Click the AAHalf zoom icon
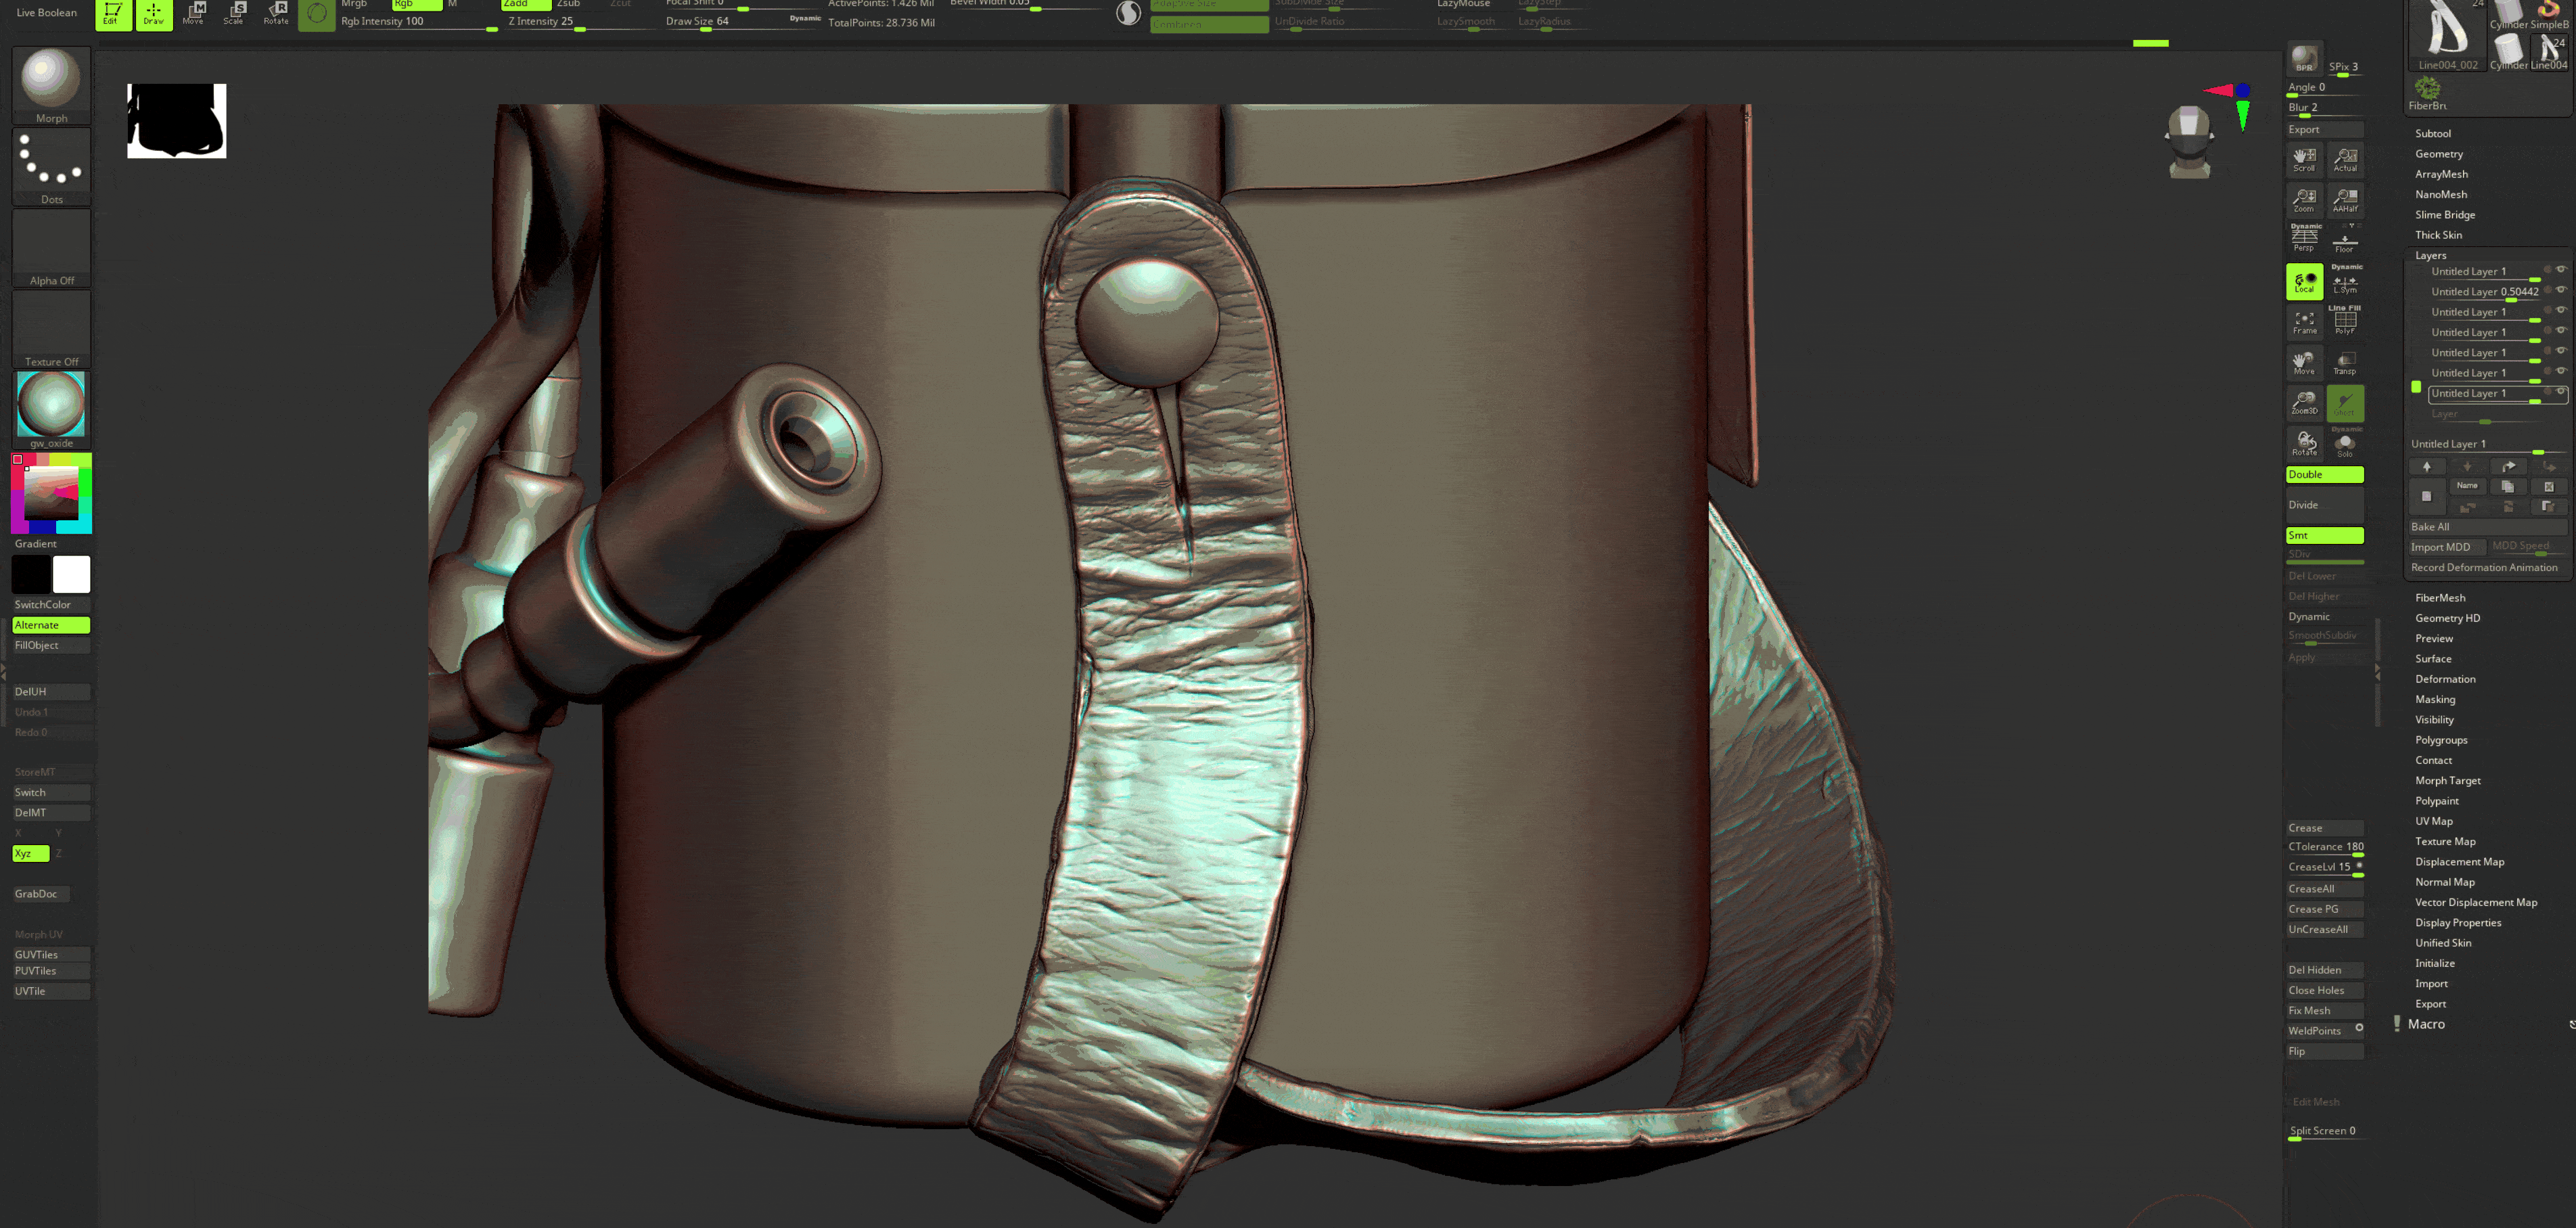The height and width of the screenshot is (1228, 2576). point(2345,199)
